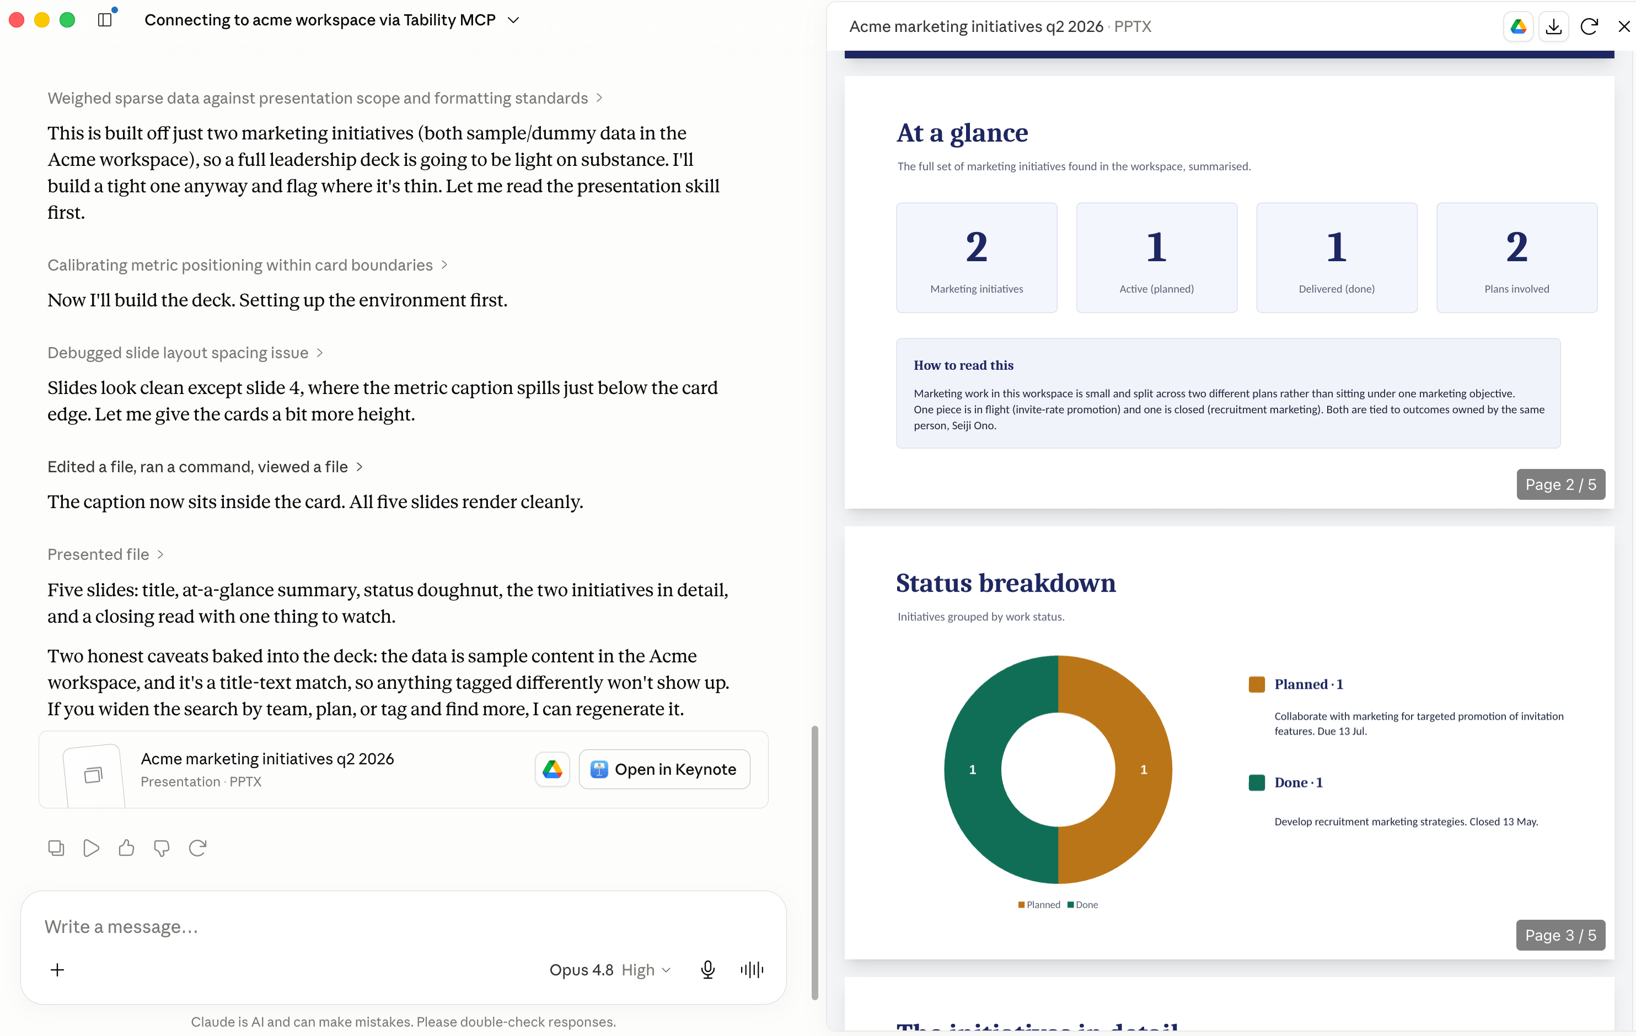Click the 'How to read this' heading

pyautogui.click(x=963, y=365)
